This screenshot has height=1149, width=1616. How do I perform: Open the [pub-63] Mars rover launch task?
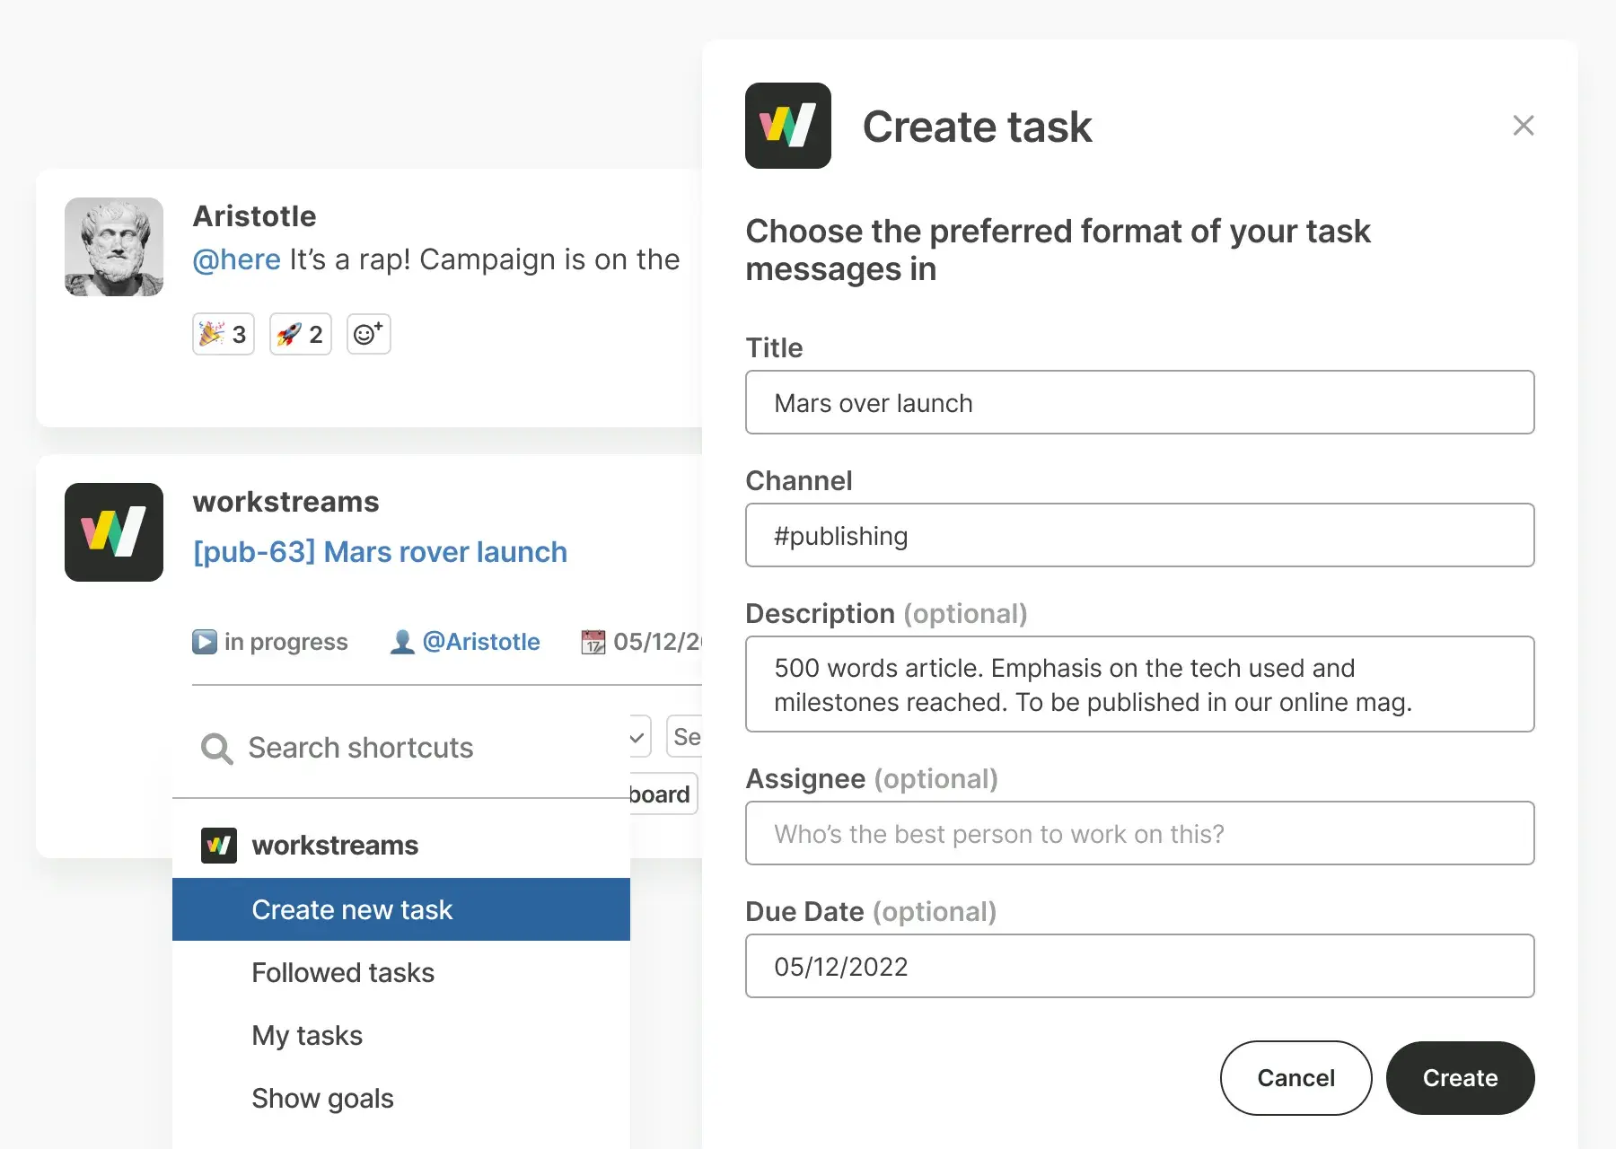coord(381,552)
